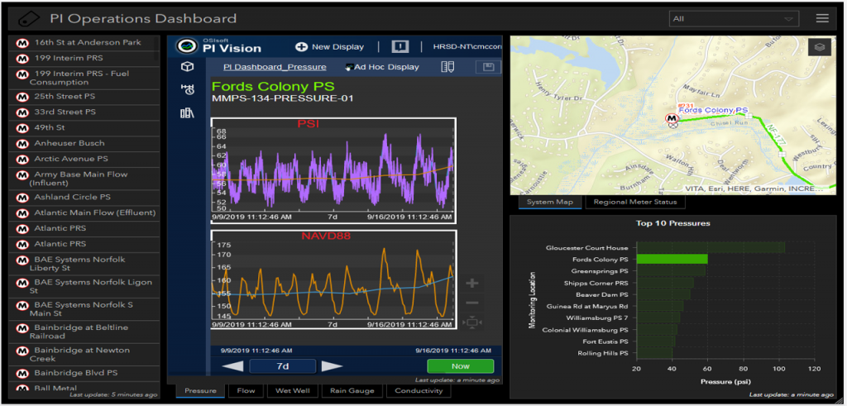847x406 pixels.
Task: Save the display with the floppy disk icon
Action: coord(488,67)
